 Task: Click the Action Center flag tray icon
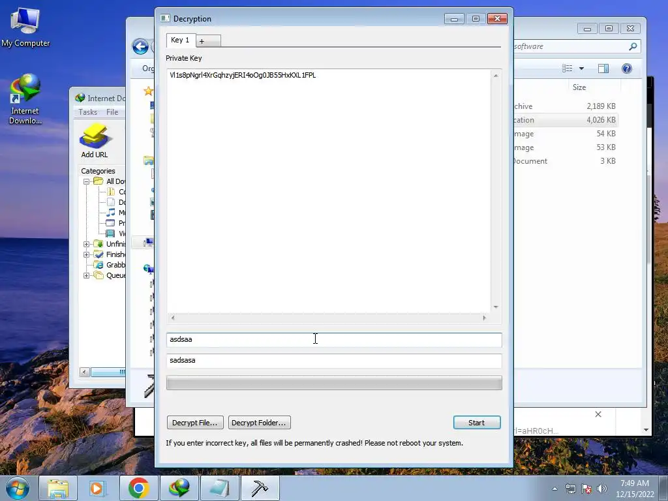click(586, 489)
